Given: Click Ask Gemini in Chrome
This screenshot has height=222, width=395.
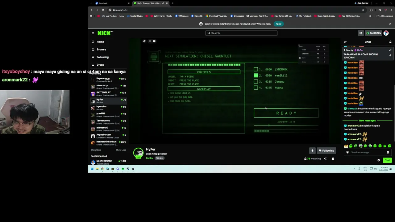Looking at the screenshot, I should (361, 3).
